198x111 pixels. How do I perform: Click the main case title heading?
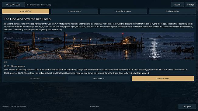27,19
